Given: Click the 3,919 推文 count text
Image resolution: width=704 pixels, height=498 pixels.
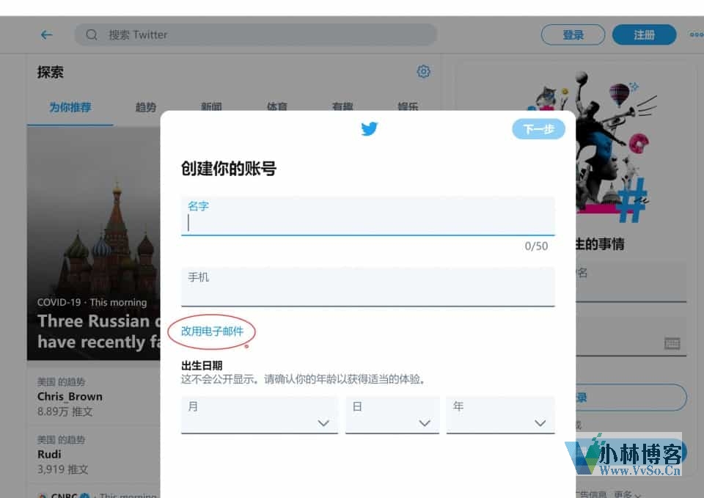Looking at the screenshot, I should (x=62, y=469).
